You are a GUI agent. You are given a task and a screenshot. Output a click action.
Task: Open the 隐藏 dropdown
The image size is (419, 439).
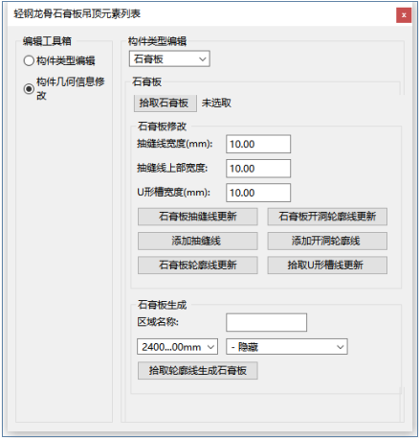(287, 347)
